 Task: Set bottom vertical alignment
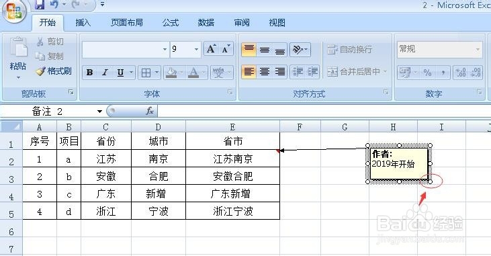pos(280,50)
